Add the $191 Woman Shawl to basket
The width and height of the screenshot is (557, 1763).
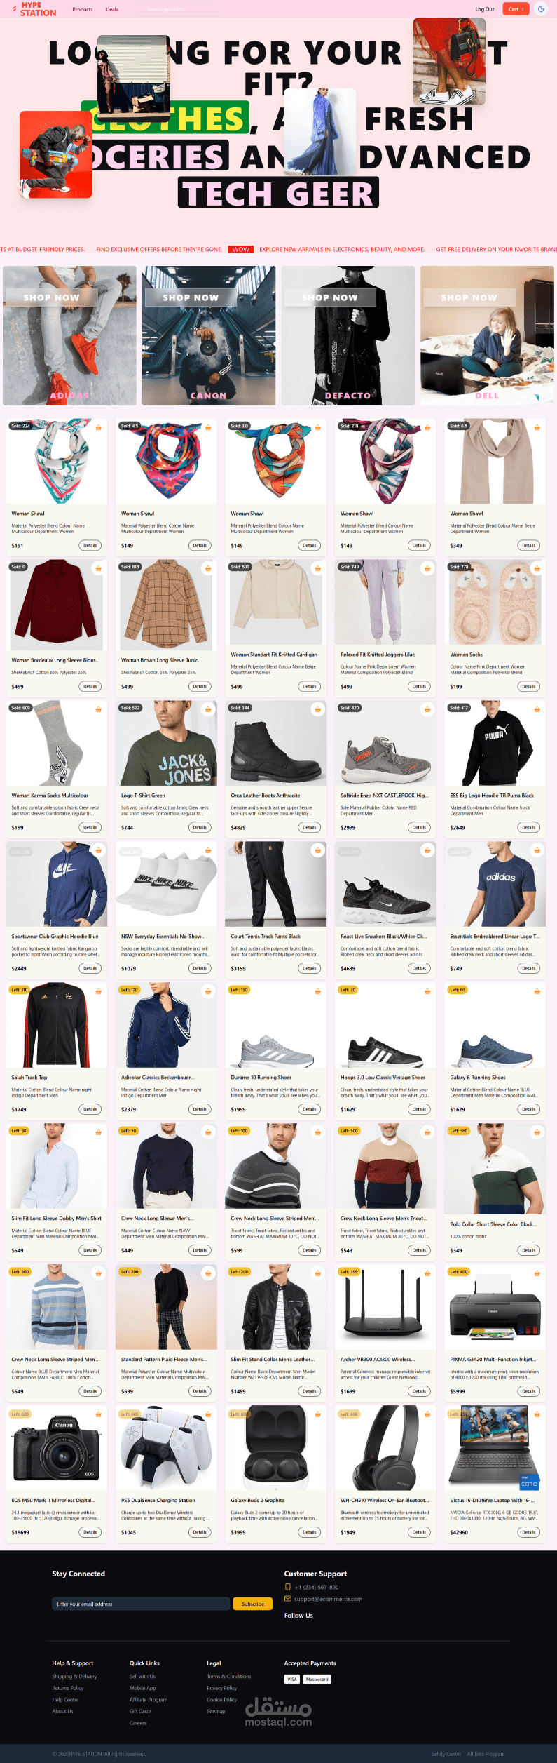(x=99, y=427)
